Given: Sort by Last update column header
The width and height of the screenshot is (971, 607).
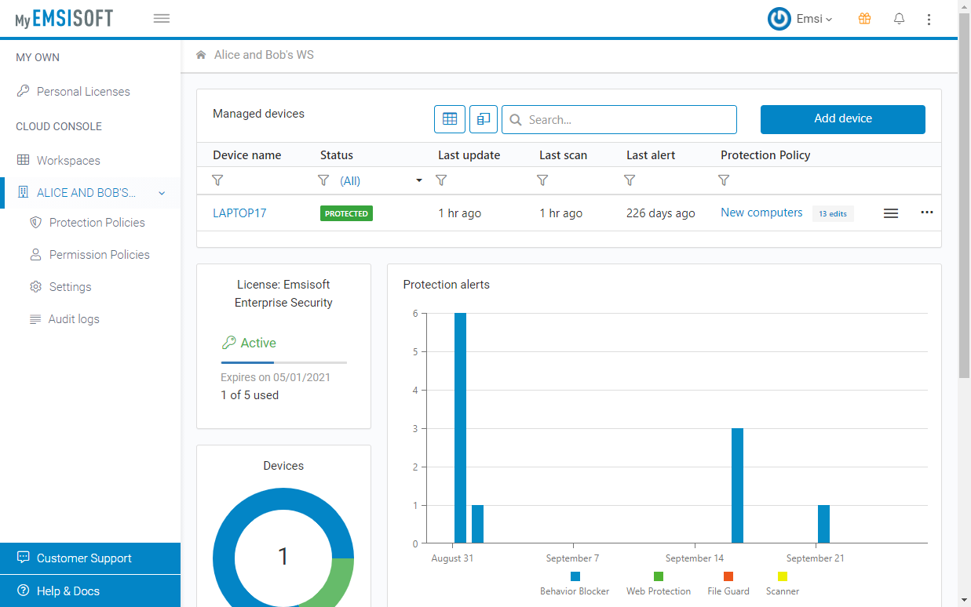Looking at the screenshot, I should click(x=469, y=155).
